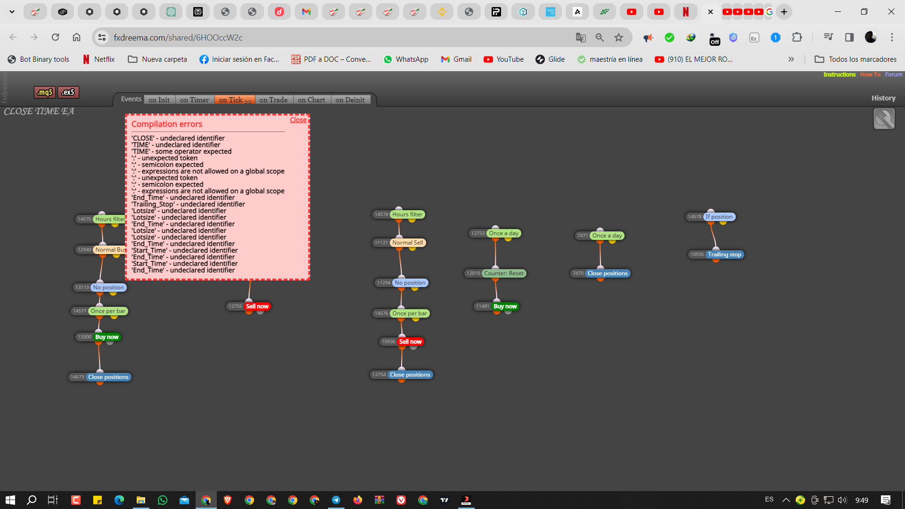Screen dimensions: 905x509
Task: Open the Google Translate page icon
Action: point(581,37)
